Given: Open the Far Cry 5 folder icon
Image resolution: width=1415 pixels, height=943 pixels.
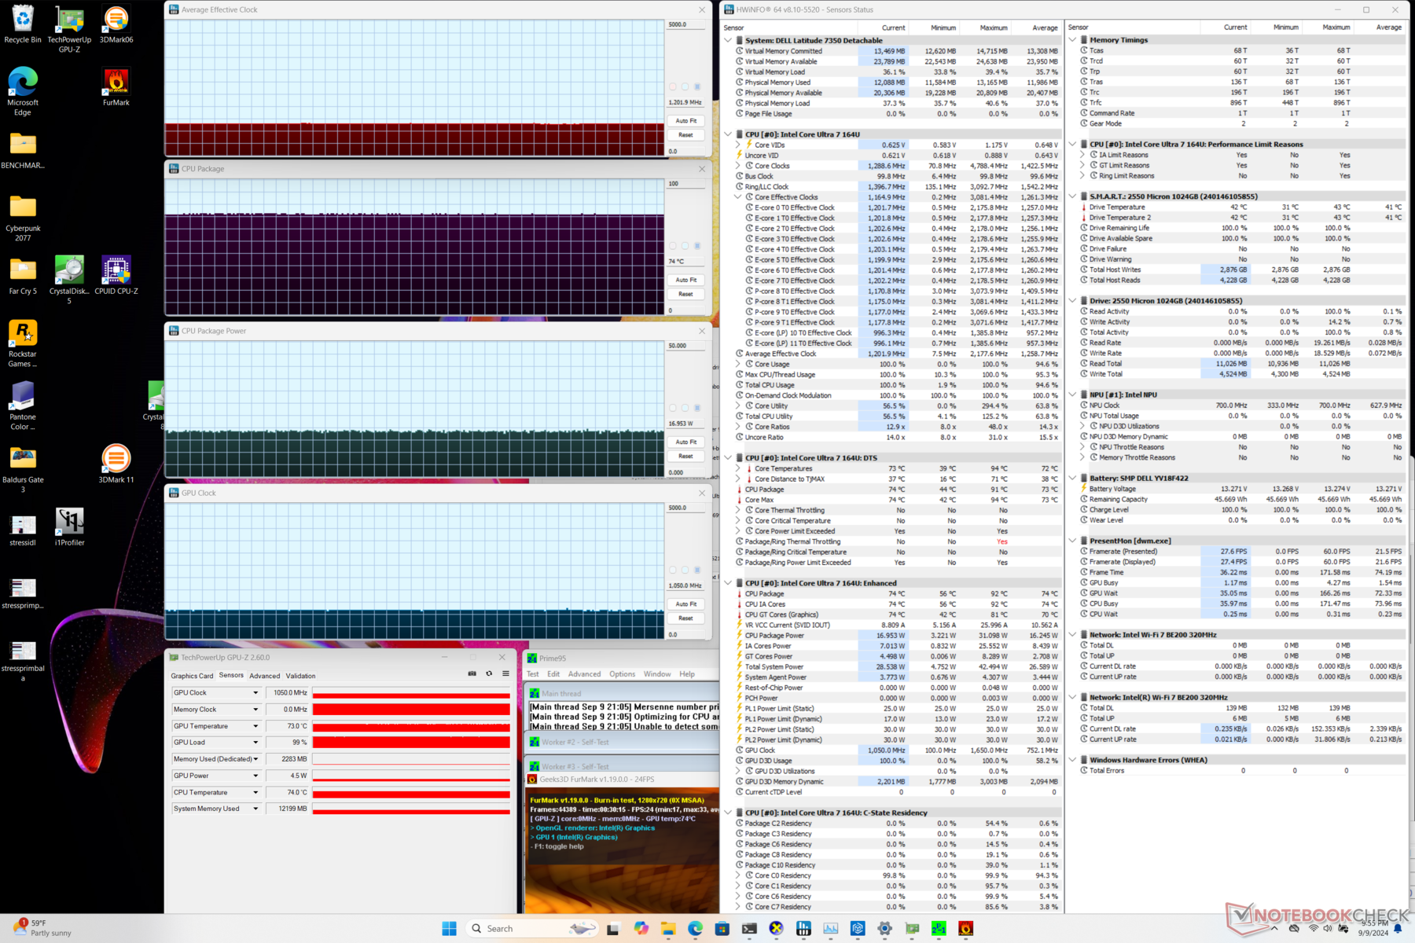Looking at the screenshot, I should coord(23,276).
